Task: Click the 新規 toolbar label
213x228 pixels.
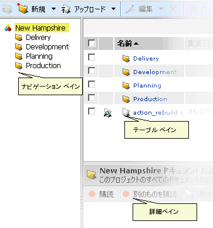Action: [38, 9]
